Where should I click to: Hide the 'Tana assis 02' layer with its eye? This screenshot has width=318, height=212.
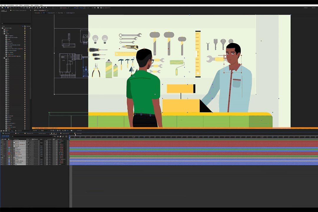pyautogui.click(x=1, y=158)
